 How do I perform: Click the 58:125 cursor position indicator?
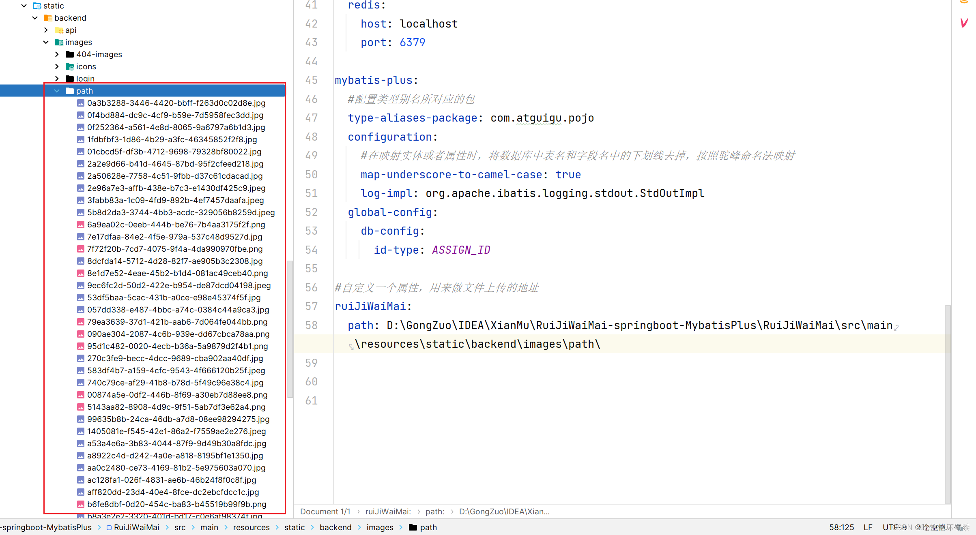(841, 527)
